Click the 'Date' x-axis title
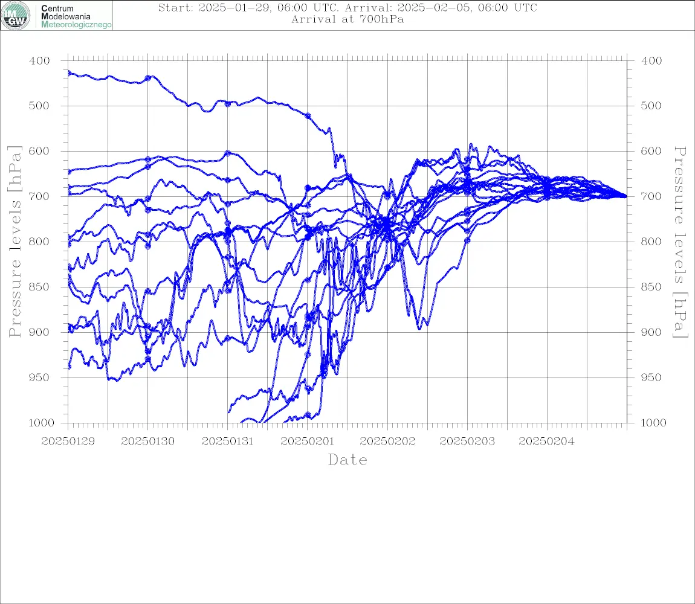Screen dimensions: 695x604 coord(347,460)
